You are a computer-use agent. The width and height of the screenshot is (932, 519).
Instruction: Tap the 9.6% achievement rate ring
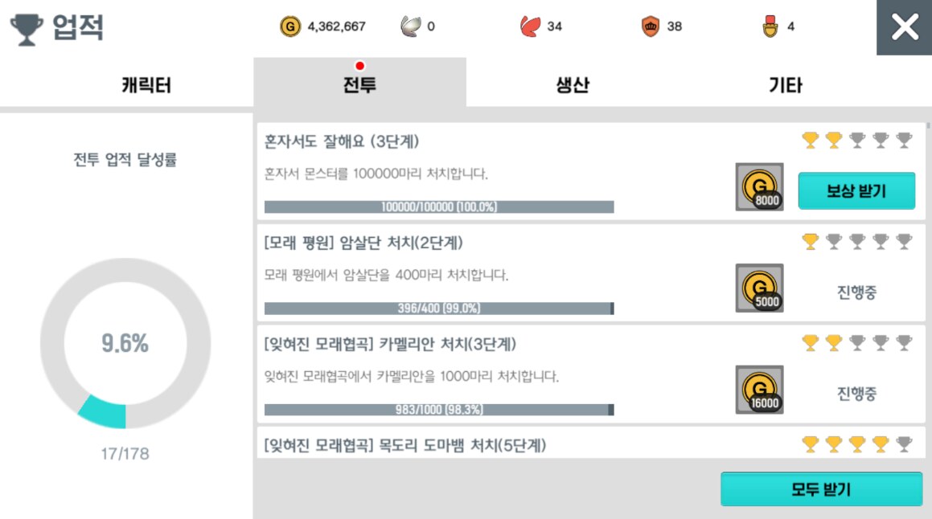click(125, 343)
